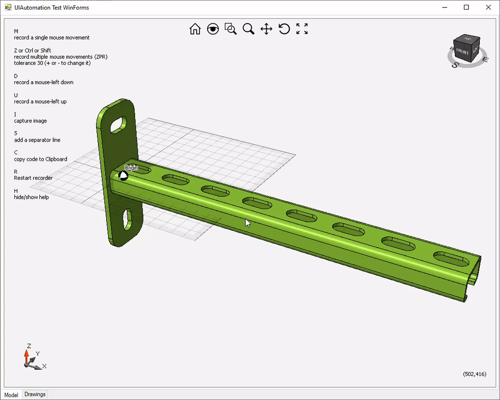Click the Home view icon

pos(195,29)
